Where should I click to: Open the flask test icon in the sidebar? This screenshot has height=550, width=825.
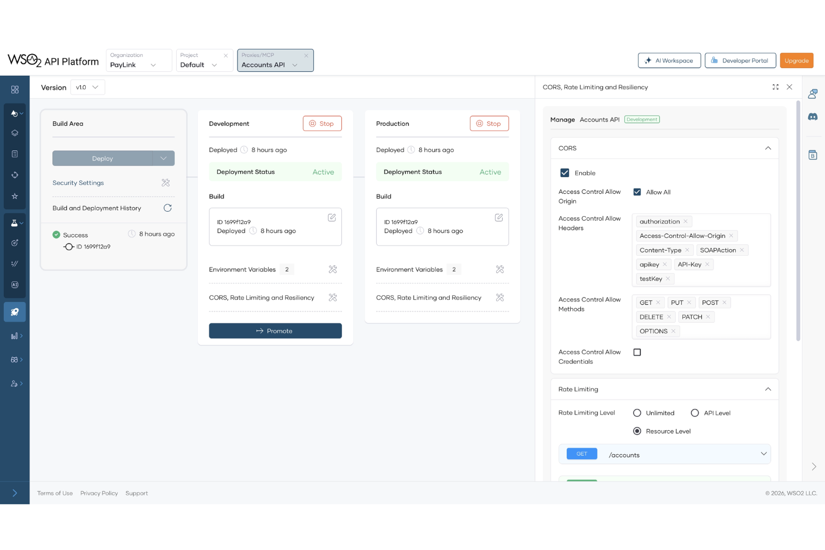pos(14,223)
